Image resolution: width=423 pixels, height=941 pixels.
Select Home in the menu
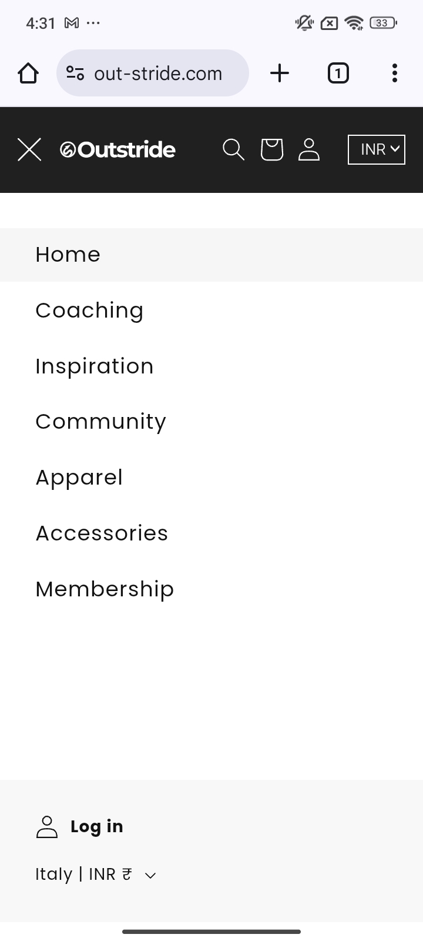(x=68, y=255)
